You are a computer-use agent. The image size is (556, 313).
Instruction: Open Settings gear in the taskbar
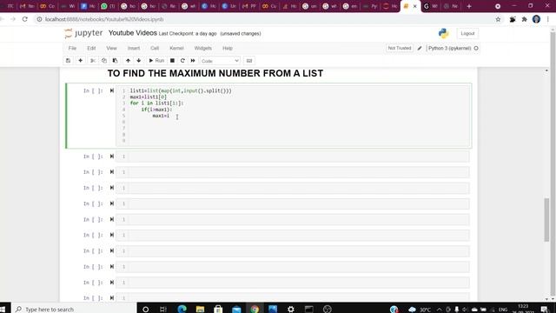[x=291, y=310]
